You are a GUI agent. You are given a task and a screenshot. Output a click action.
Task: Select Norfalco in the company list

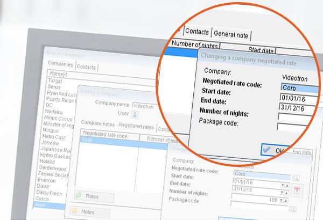coord(54,112)
